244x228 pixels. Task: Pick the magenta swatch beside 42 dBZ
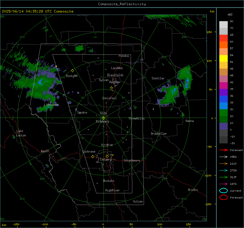(223, 86)
